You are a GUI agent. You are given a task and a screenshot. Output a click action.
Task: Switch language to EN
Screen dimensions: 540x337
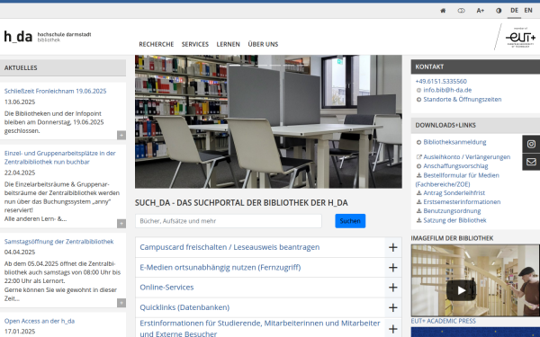(528, 10)
